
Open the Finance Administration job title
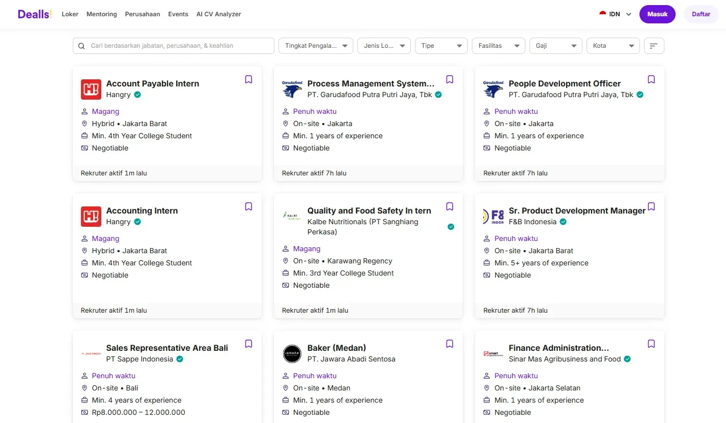[559, 348]
